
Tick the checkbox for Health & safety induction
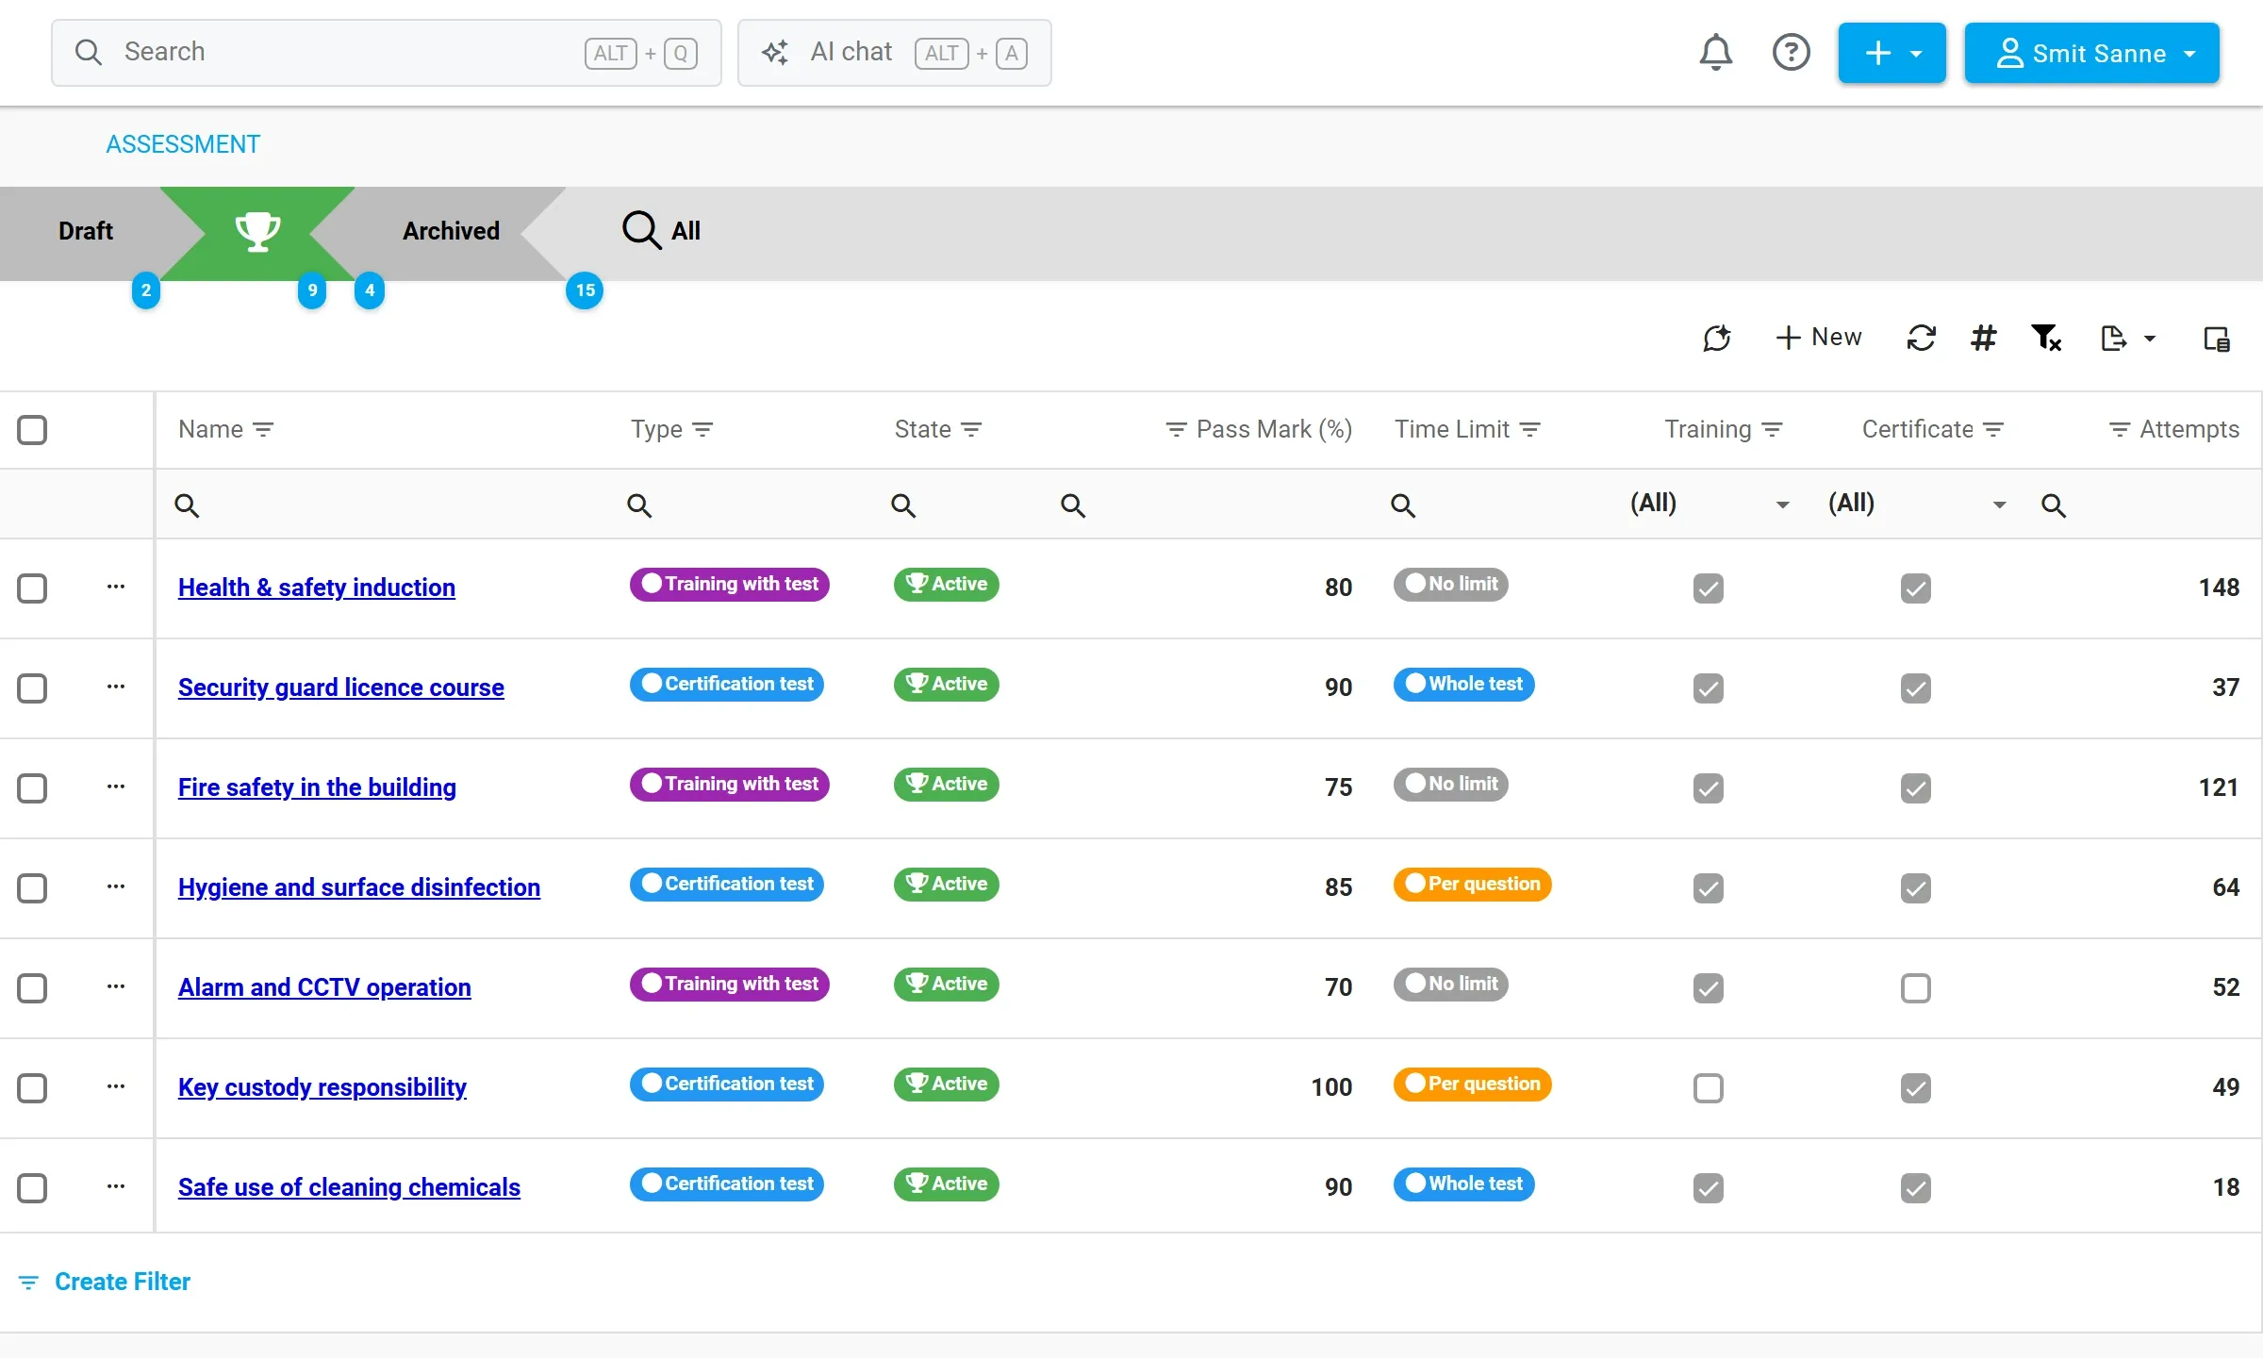pos(32,588)
